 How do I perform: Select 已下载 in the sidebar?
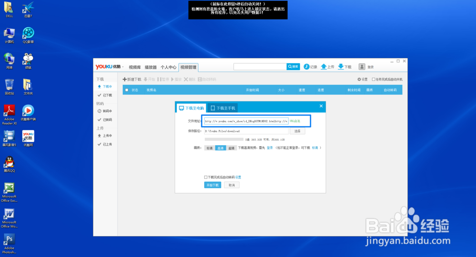105,95
